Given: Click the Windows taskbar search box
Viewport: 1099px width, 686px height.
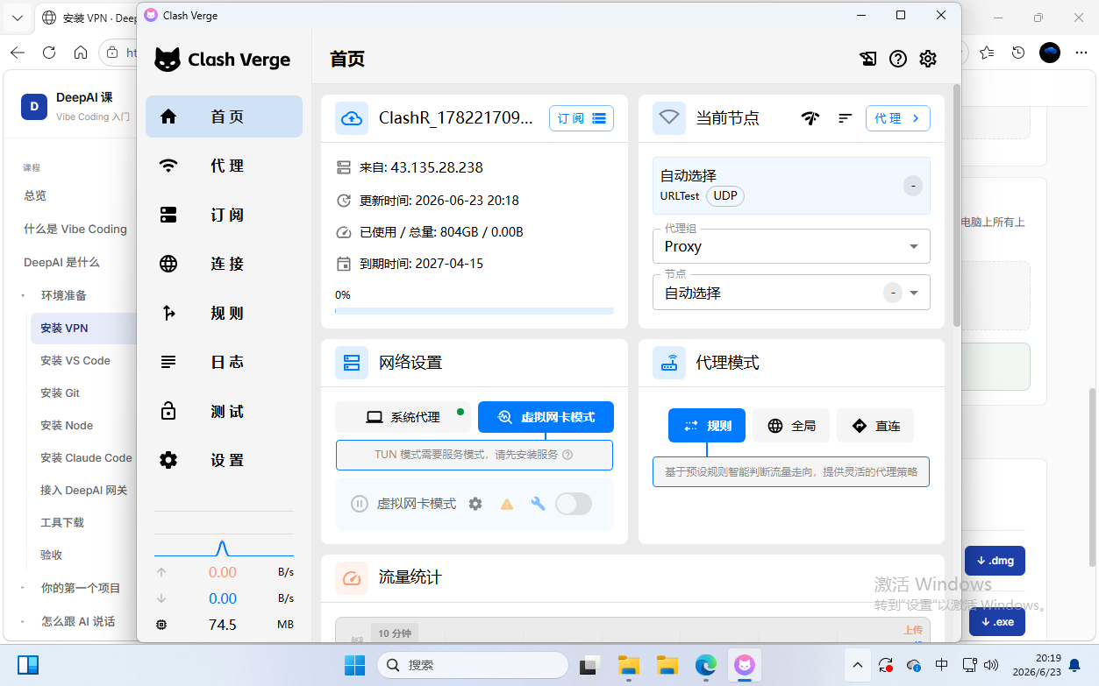Looking at the screenshot, I should click(472, 665).
